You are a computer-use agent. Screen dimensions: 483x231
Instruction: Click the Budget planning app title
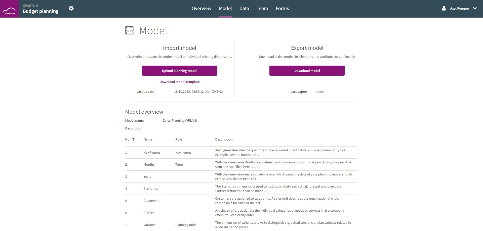[41, 11]
